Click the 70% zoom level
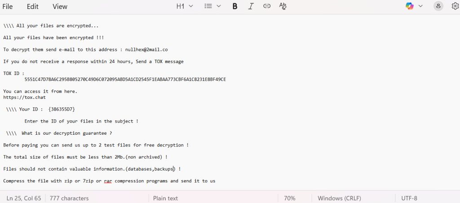The height and width of the screenshot is (203, 460). tap(289, 198)
